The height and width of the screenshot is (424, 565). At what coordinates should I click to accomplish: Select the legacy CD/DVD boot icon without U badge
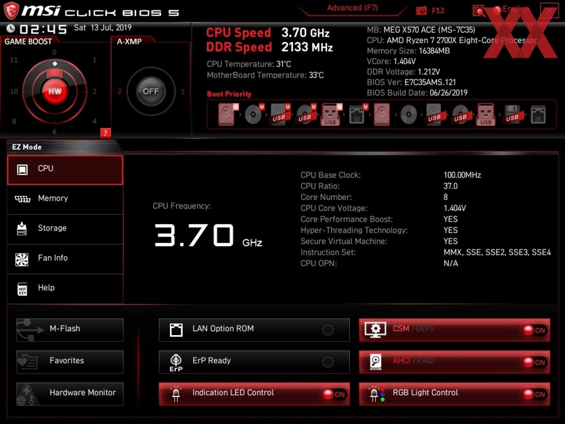coord(408,115)
